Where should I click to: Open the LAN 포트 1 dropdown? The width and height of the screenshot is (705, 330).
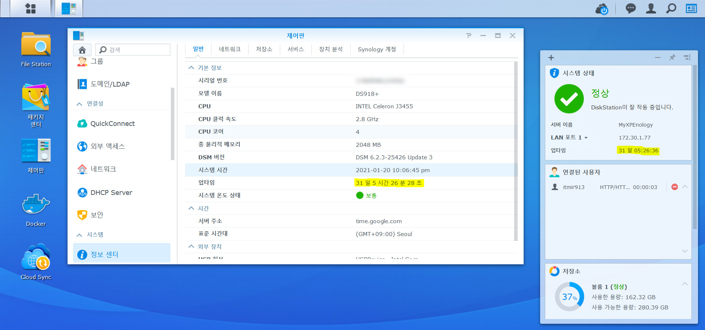point(586,138)
